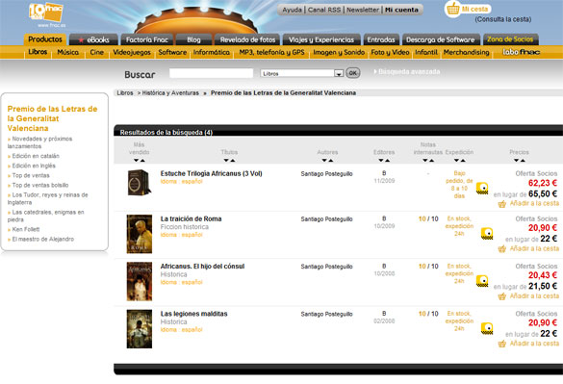Open Edición en catalán sidebar link
Viewport: 563px width, 384px height.
(36, 156)
